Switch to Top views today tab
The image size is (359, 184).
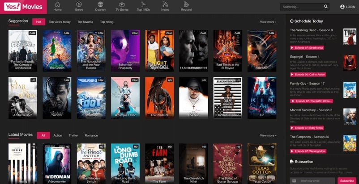60,22
